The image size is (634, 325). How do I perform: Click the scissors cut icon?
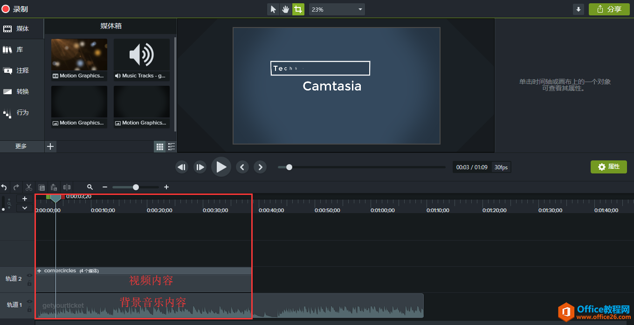point(29,187)
